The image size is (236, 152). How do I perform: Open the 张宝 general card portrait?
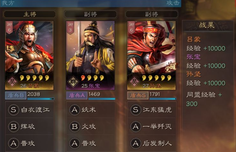90,55
